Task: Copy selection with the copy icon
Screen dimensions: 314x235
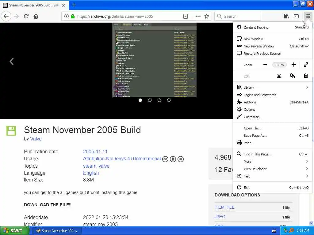Action: [292, 76]
